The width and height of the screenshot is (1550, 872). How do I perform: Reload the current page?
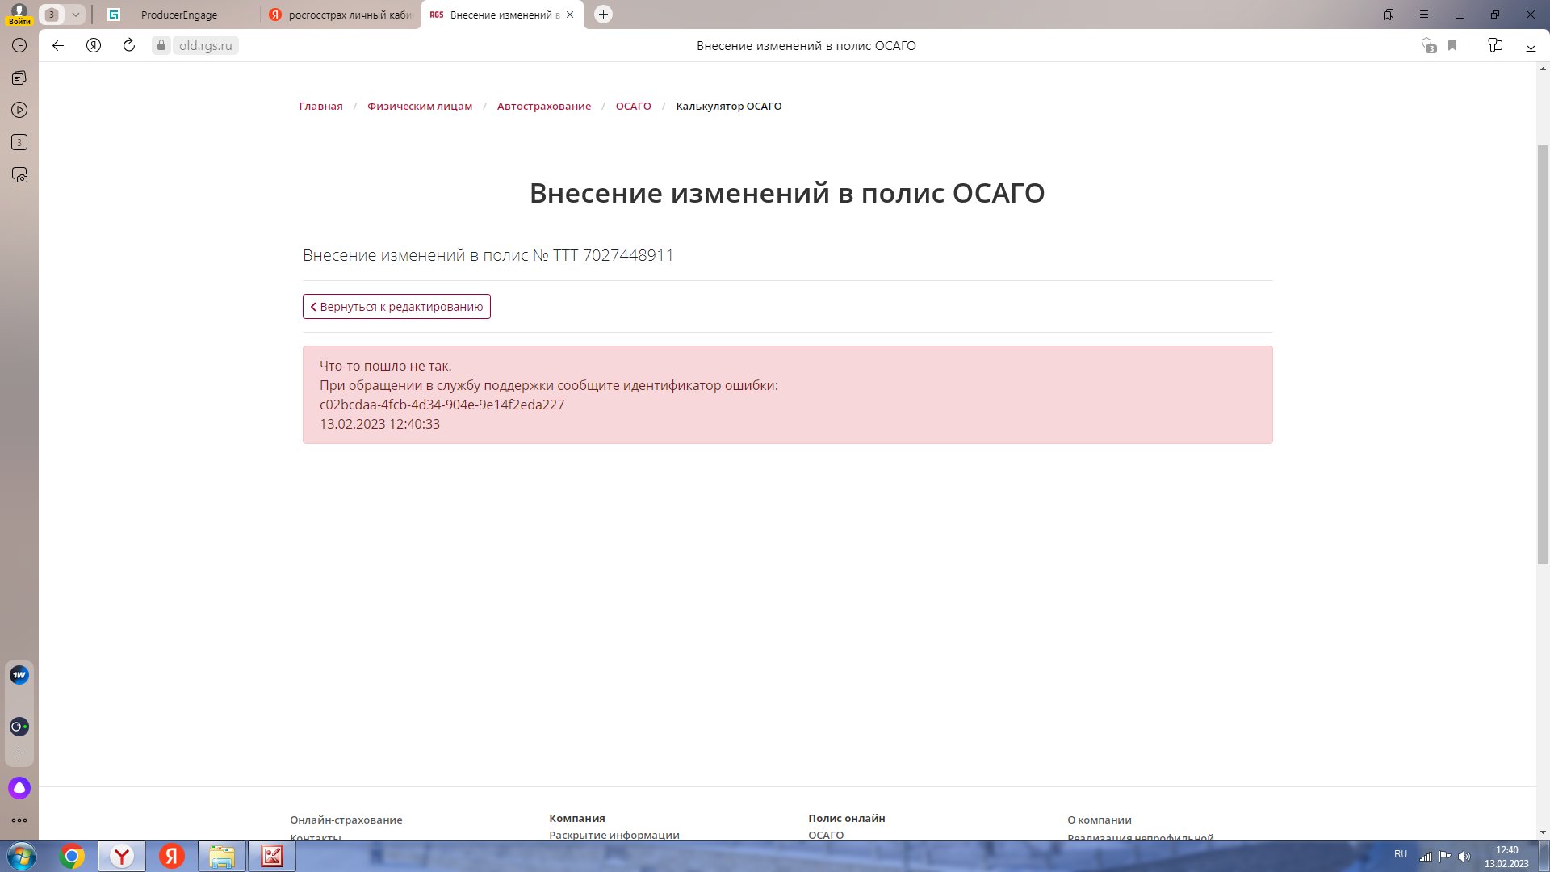click(x=129, y=45)
